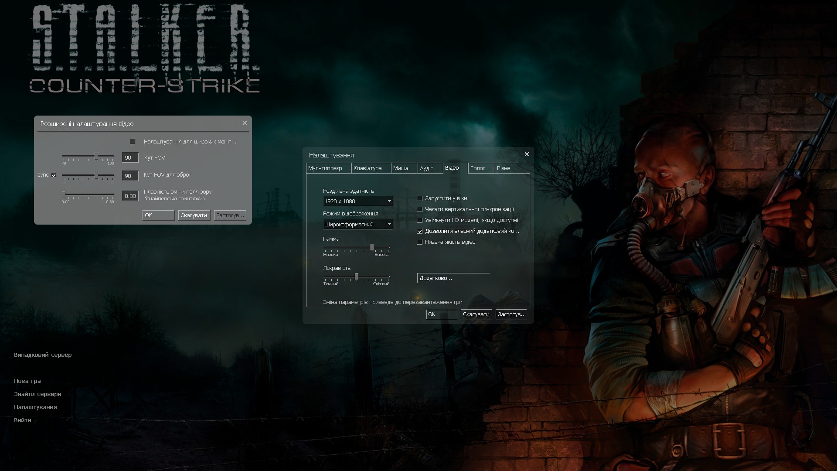Click Нова гра in main menu
837x471 pixels.
pos(27,381)
